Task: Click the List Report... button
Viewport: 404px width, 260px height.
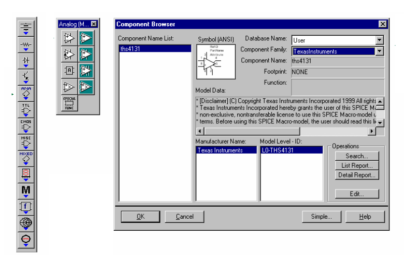Action: (357, 166)
